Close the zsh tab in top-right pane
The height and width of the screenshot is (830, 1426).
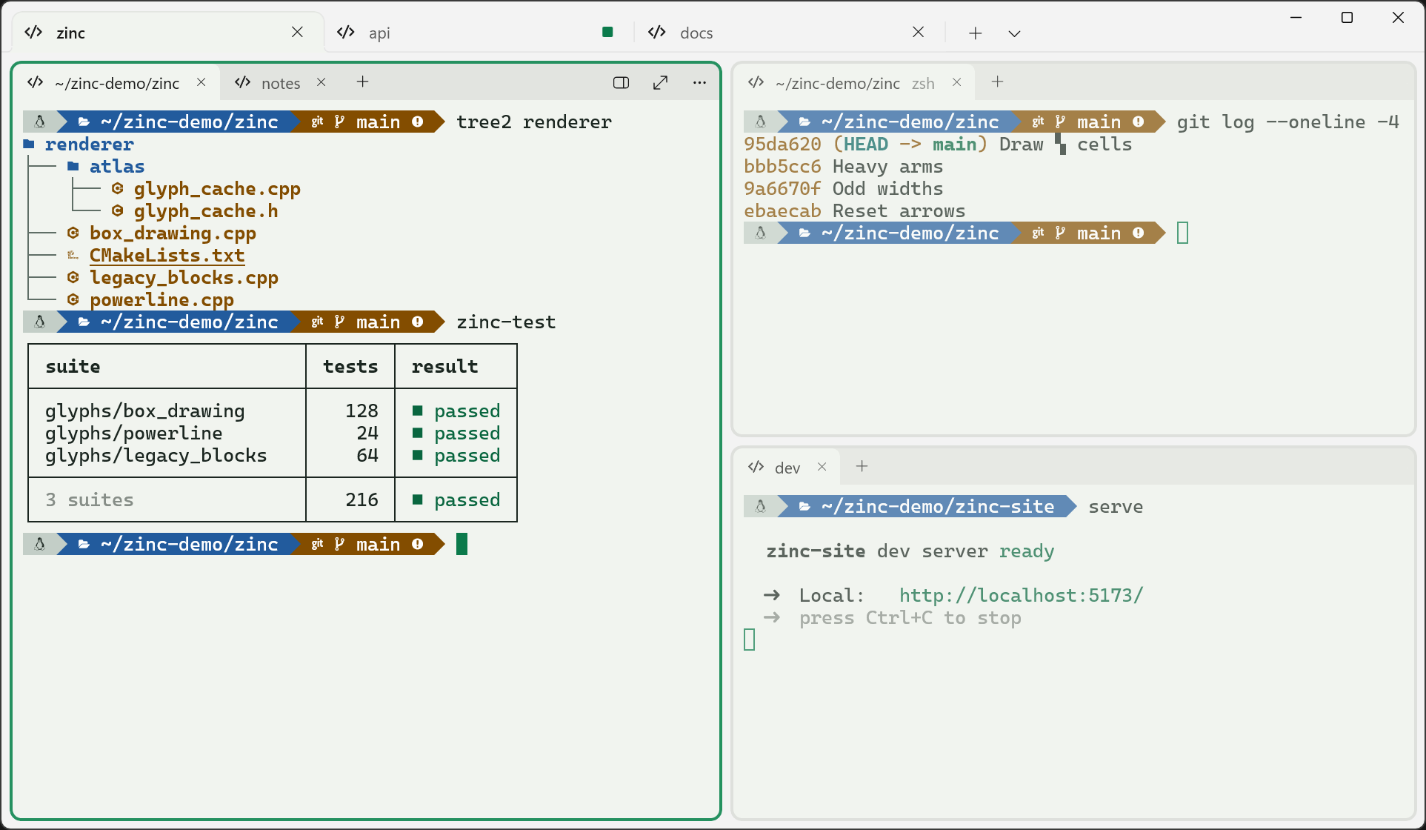pos(956,82)
